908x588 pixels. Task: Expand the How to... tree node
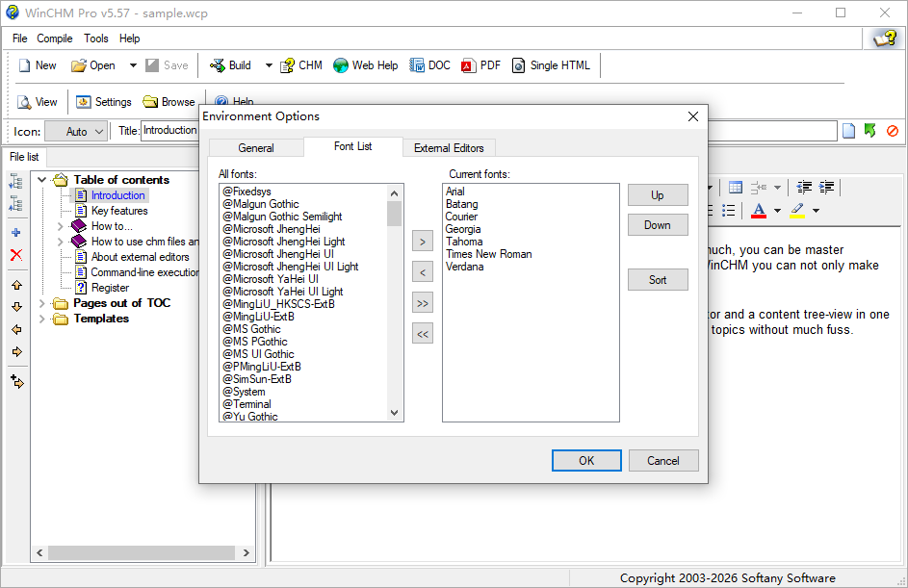(61, 226)
